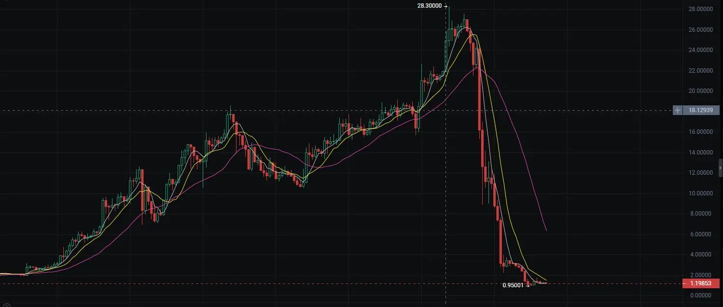
Task: Expand the side panel with the right-edge arrow
Action: (x=721, y=167)
